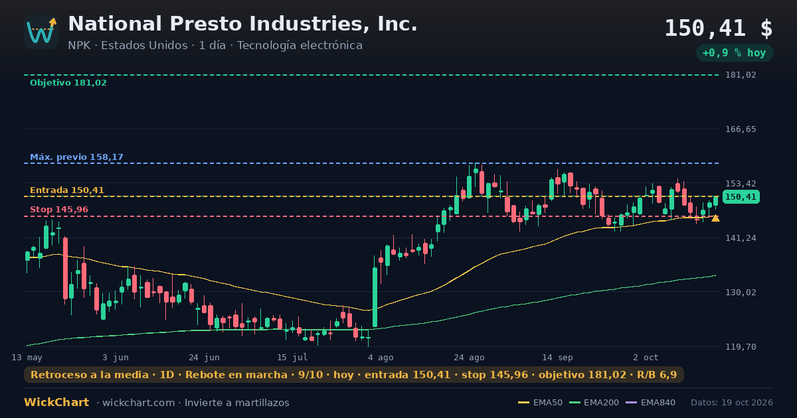Click the WickChart logo icon

[x=41, y=32]
